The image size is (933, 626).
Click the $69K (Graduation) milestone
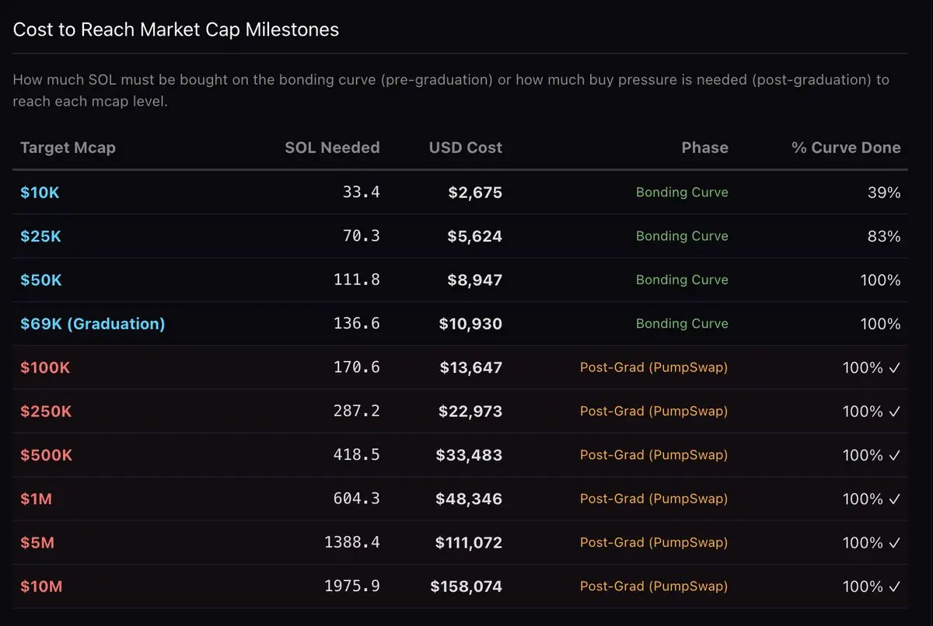pos(93,324)
